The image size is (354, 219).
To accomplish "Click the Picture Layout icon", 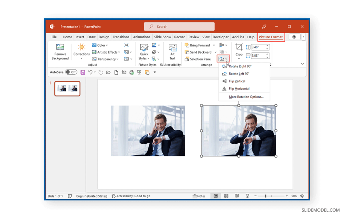I will click(x=154, y=59).
